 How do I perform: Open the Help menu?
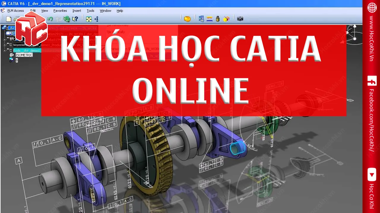click(x=120, y=11)
